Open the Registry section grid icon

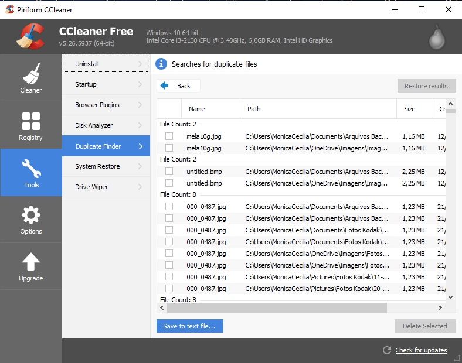pos(31,121)
